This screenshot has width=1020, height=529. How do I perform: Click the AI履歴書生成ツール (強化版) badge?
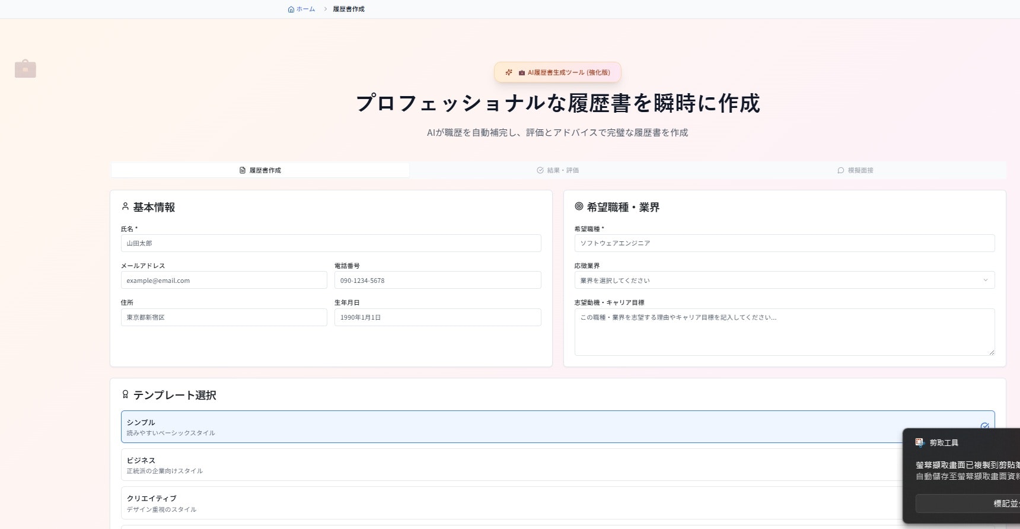tap(557, 72)
